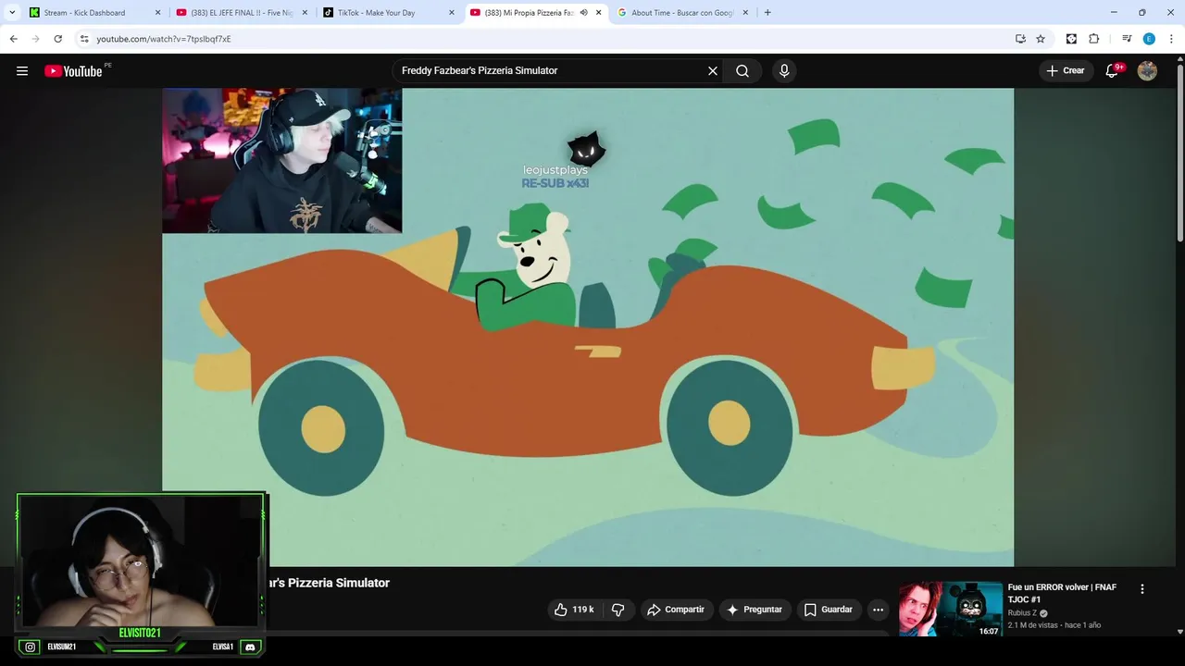Viewport: 1185px width, 666px height.
Task: Open the media controls icon
Action: pyautogui.click(x=1127, y=39)
